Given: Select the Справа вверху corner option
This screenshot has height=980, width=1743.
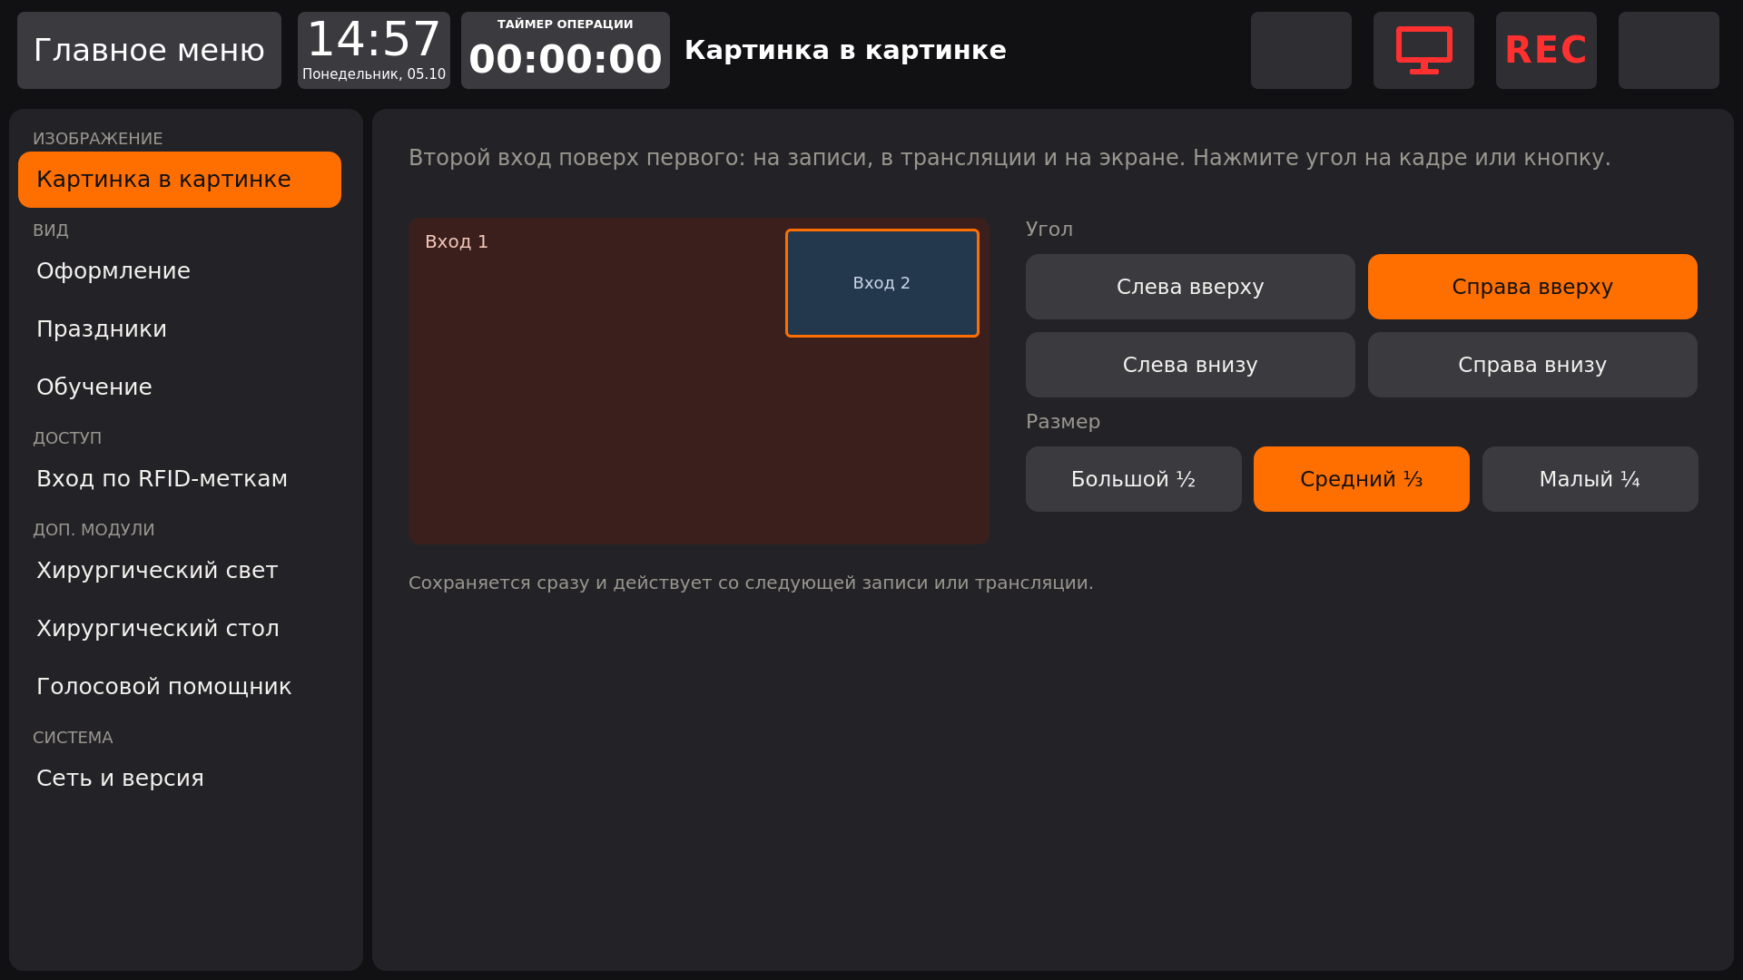Looking at the screenshot, I should point(1532,287).
